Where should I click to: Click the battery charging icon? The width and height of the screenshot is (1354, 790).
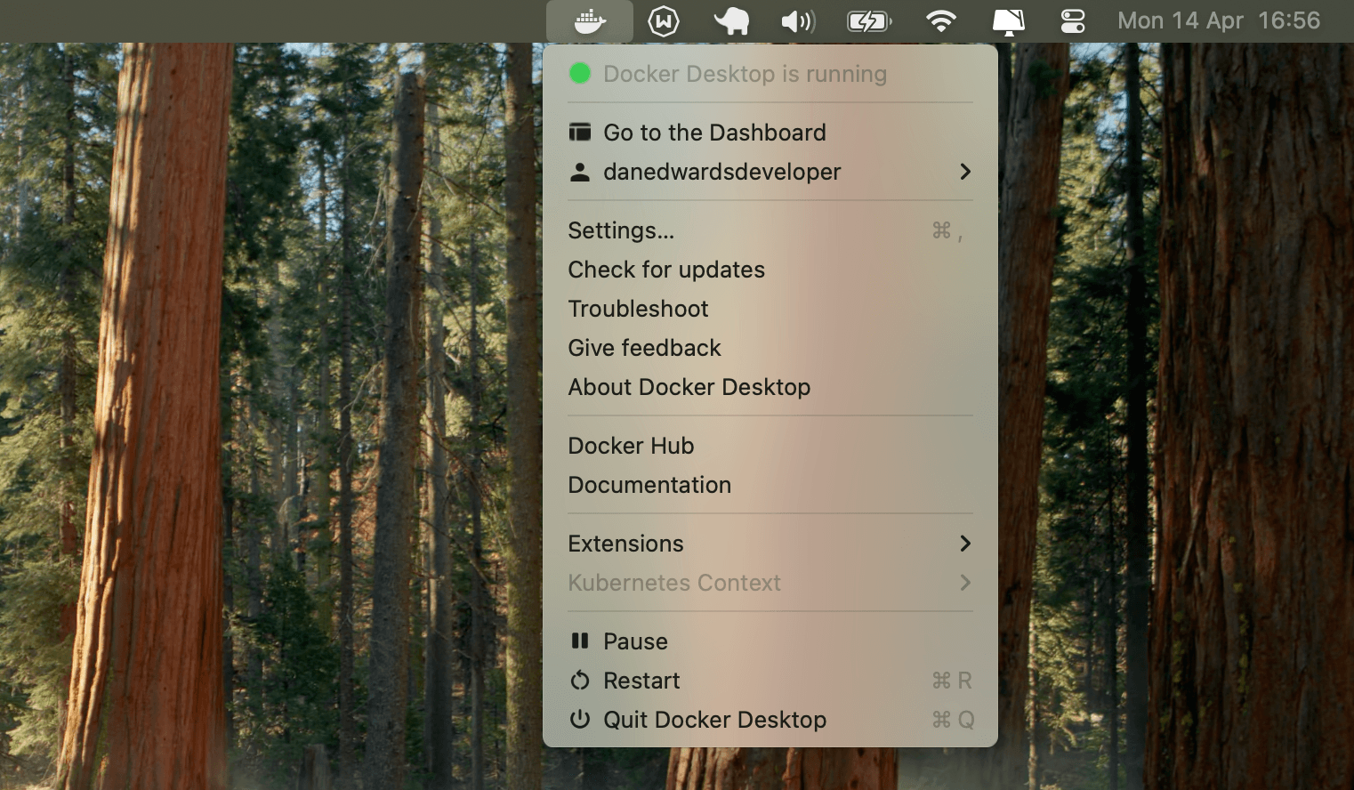(x=869, y=20)
